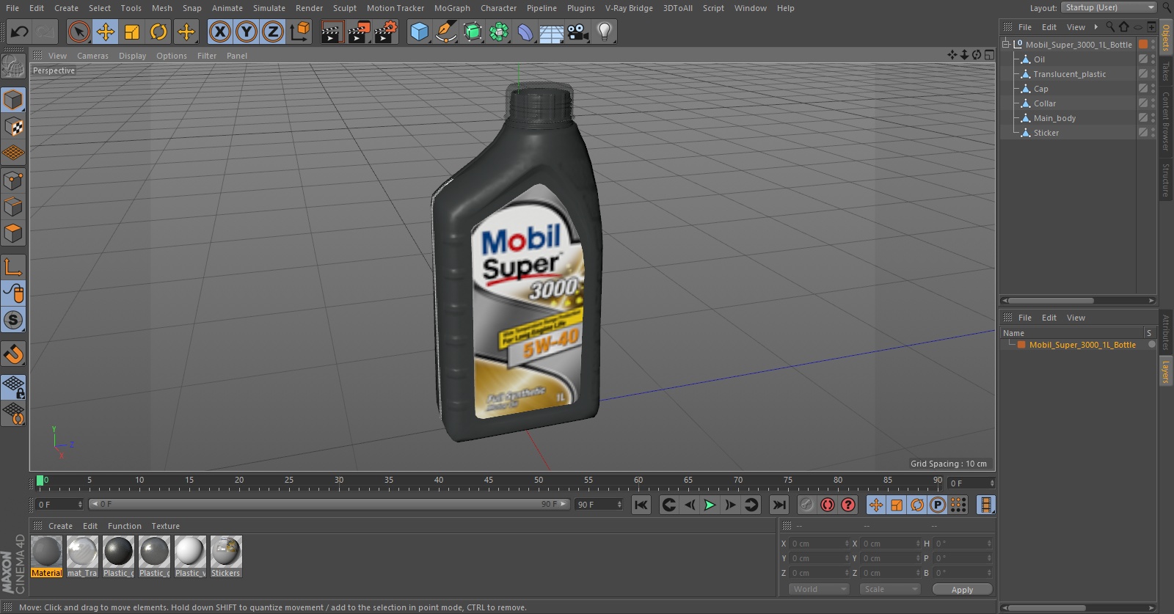Toggle Z-axis lock

[x=273, y=32]
